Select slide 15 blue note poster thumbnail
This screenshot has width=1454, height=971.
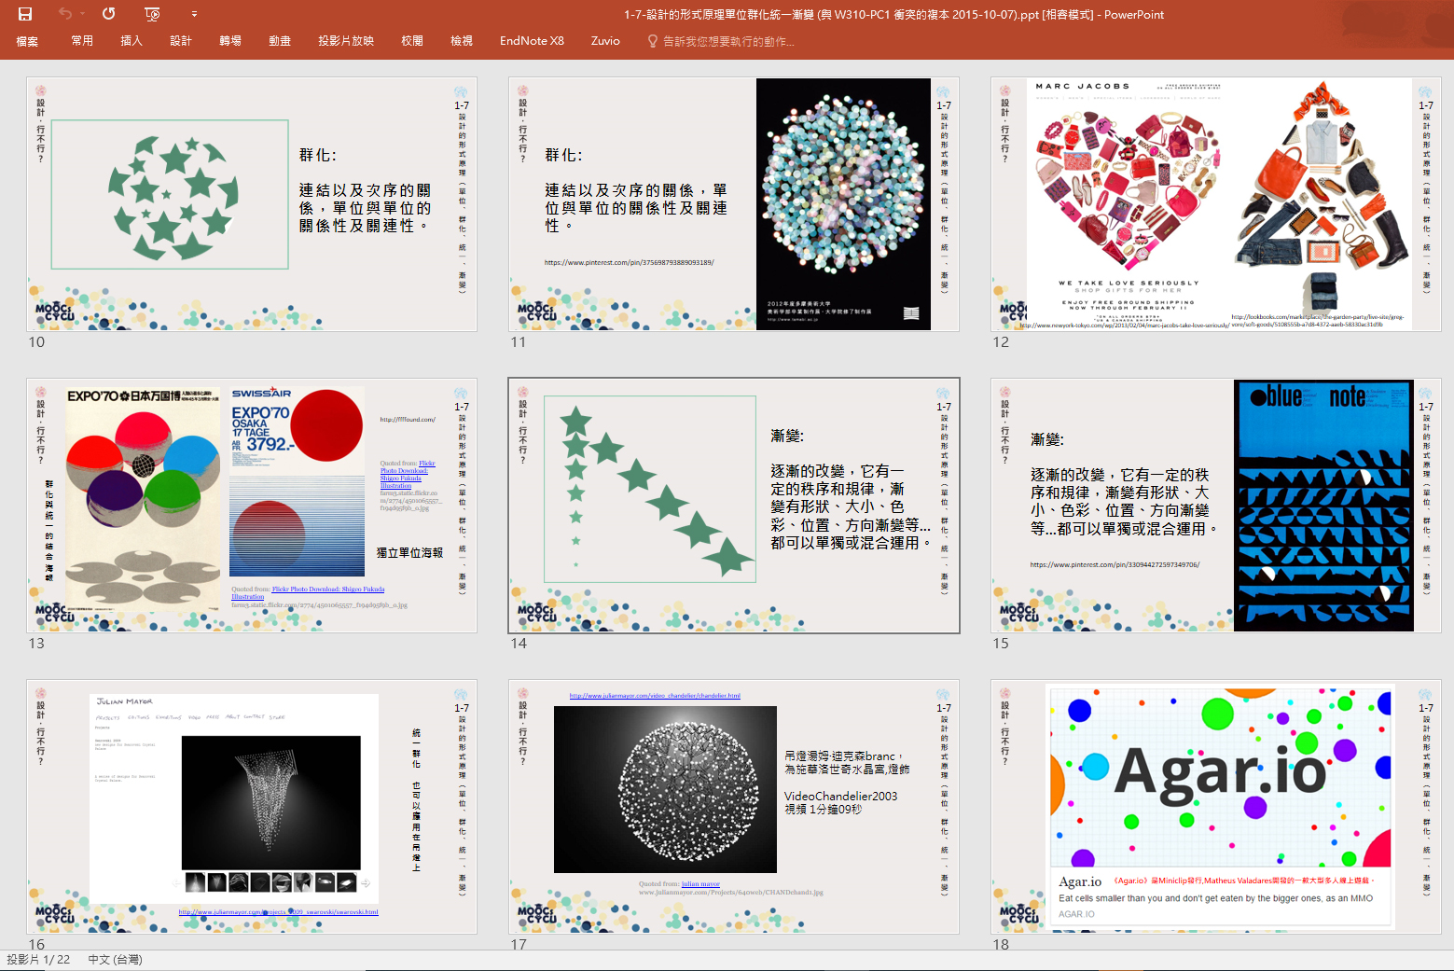tap(1216, 506)
